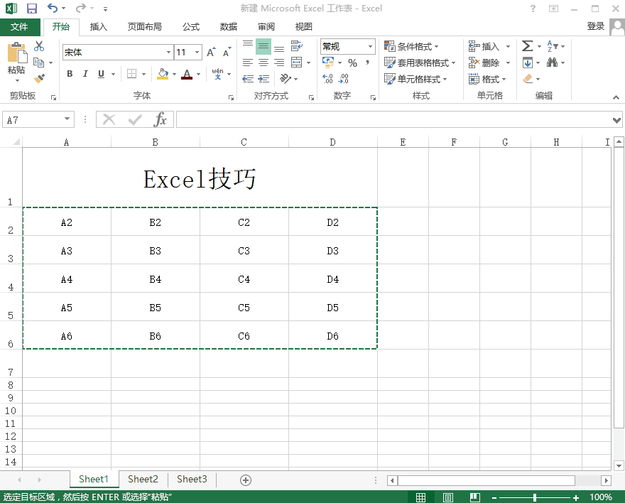The width and height of the screenshot is (625, 503).
Task: Click the Name Box showing A7
Action: point(33,120)
